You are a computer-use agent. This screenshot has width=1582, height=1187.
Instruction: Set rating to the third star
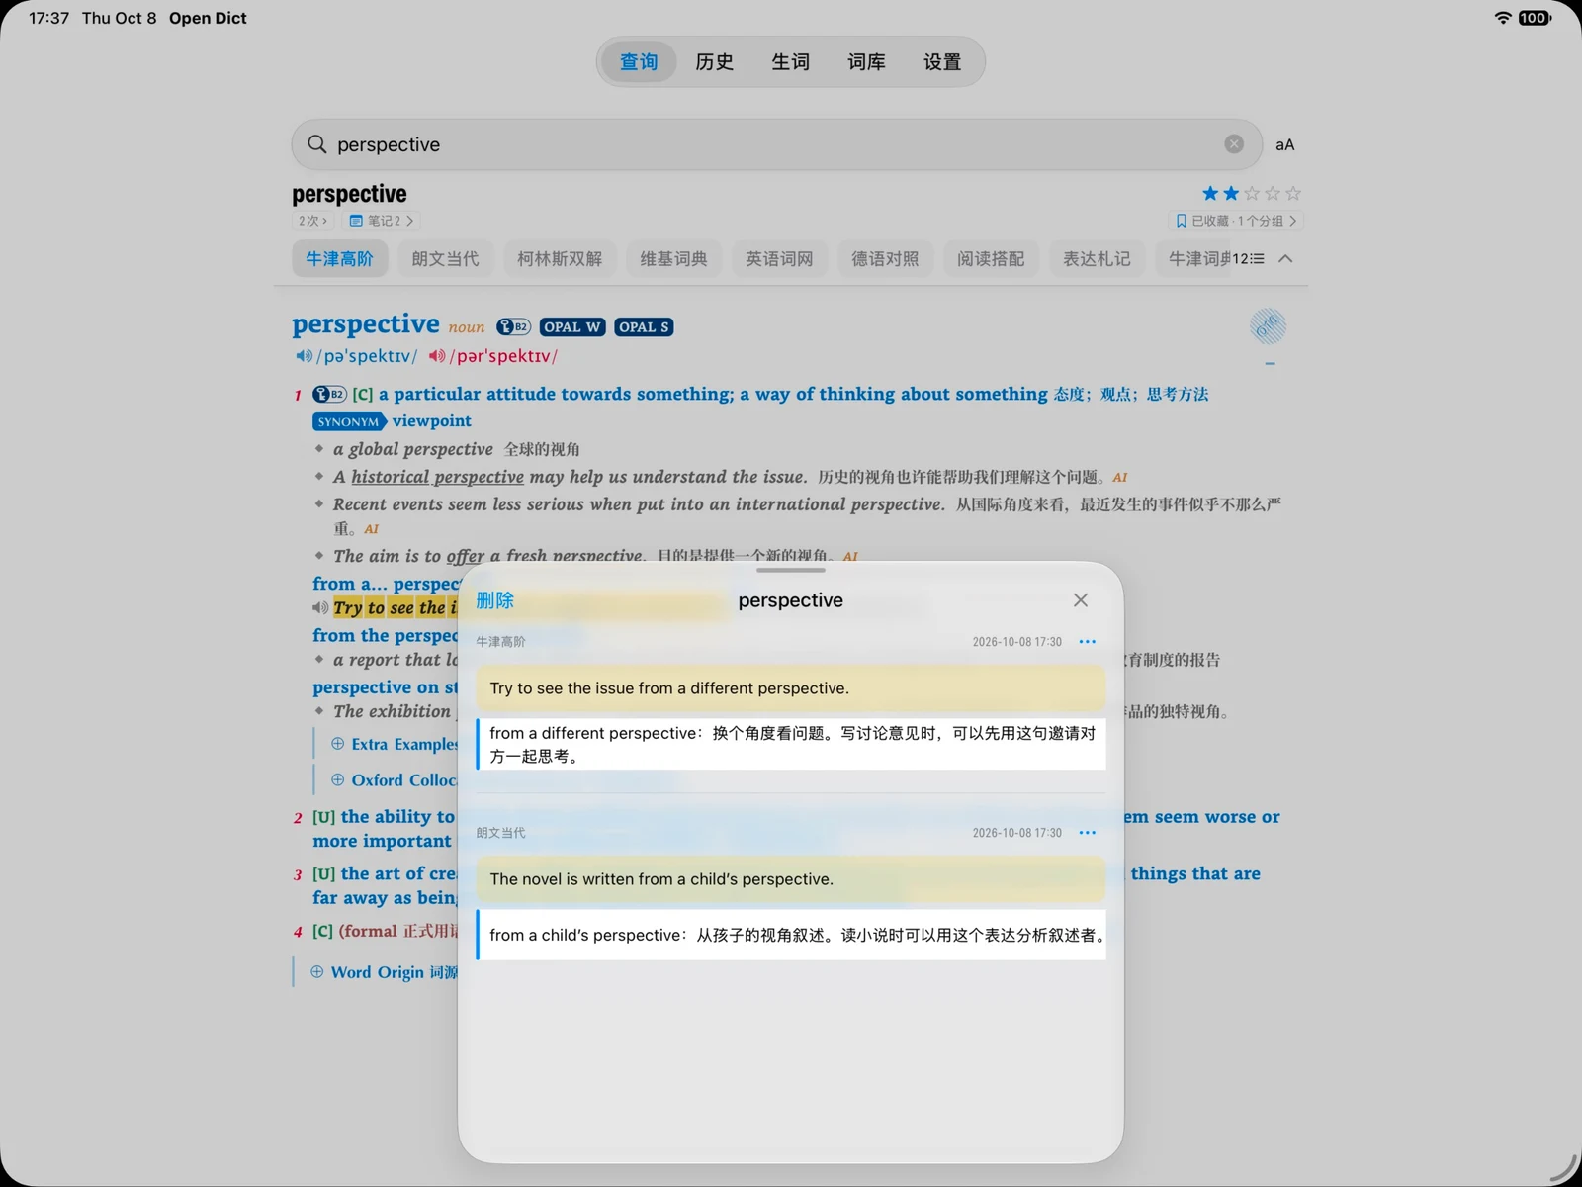(1252, 194)
